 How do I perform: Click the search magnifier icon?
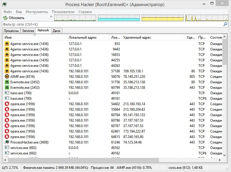(225, 24)
